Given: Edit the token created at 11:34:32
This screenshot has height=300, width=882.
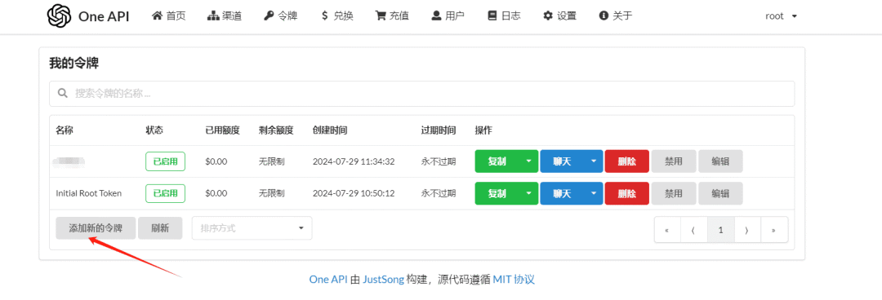Looking at the screenshot, I should pos(720,161).
